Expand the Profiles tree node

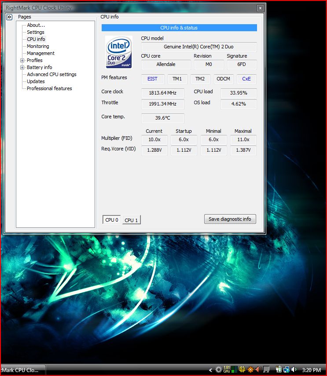pyautogui.click(x=22, y=60)
